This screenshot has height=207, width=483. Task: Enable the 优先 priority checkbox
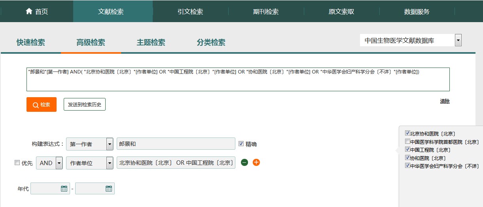tap(17, 163)
